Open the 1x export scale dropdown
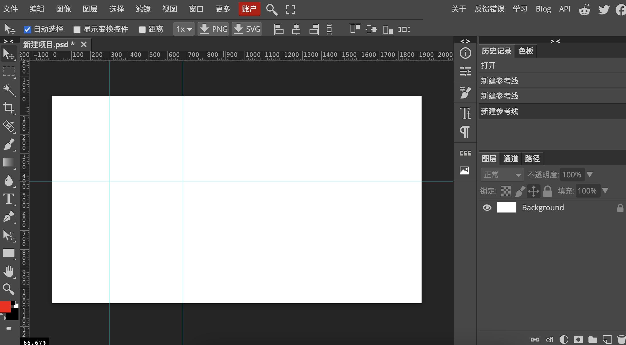The height and width of the screenshot is (345, 626). coord(184,29)
